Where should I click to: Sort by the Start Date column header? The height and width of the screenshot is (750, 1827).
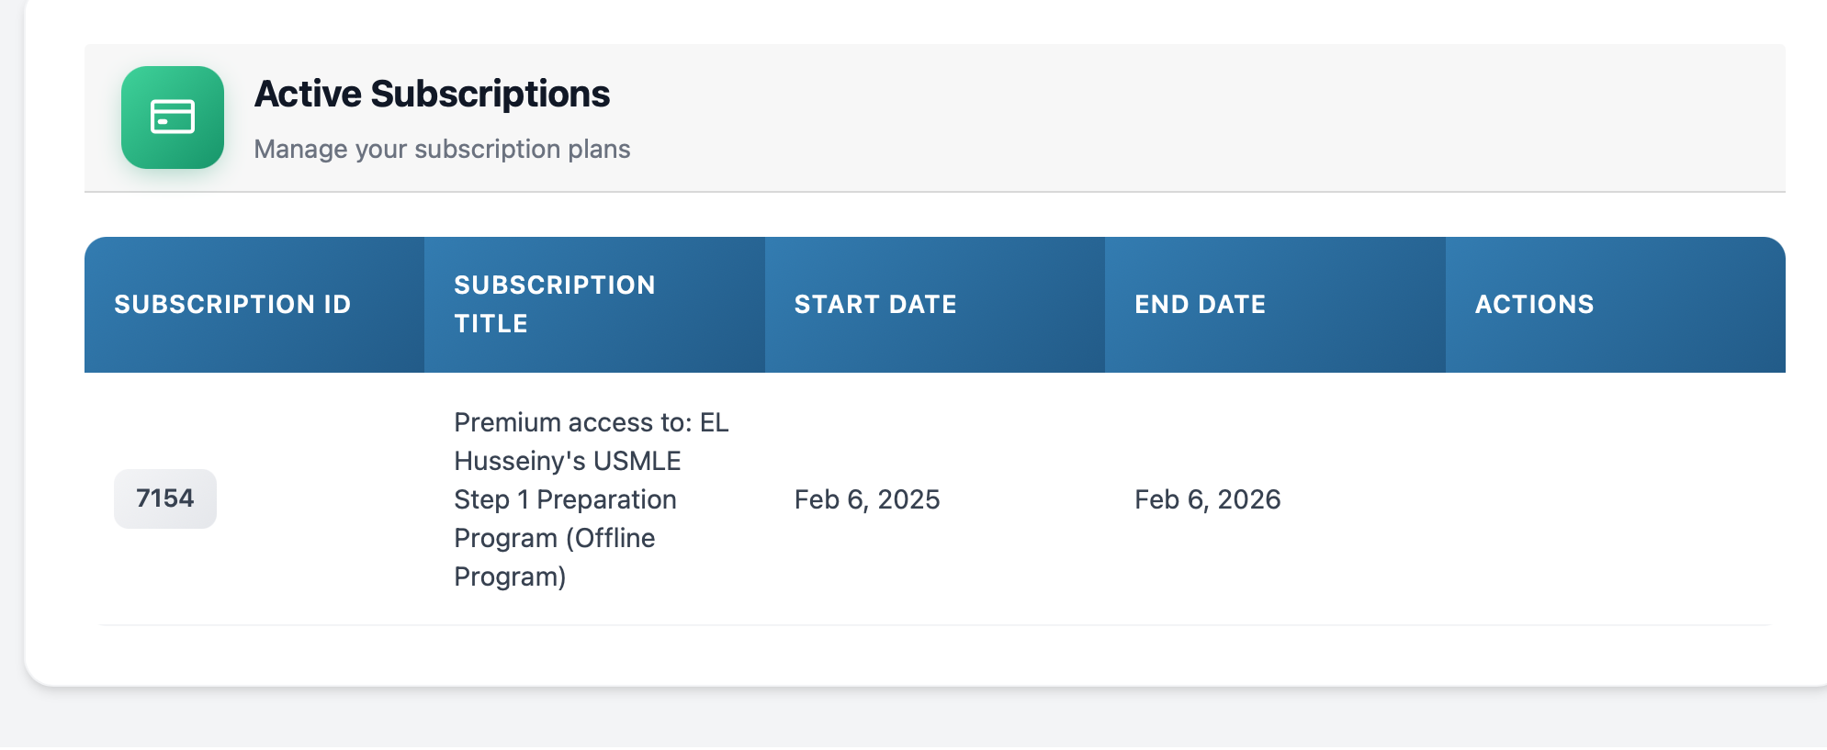click(x=874, y=305)
